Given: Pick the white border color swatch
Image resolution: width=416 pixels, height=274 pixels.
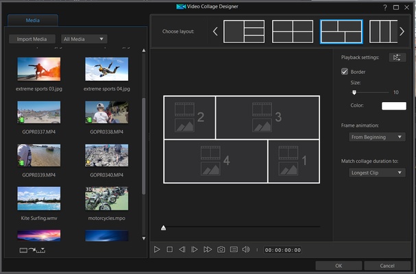Looking at the screenshot, I should (x=393, y=106).
